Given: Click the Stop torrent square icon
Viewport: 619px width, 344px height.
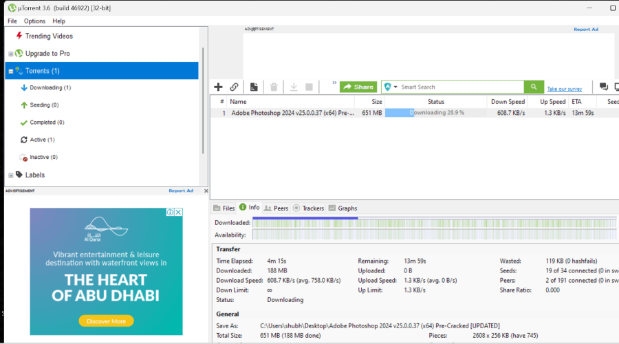Looking at the screenshot, I should [x=309, y=87].
